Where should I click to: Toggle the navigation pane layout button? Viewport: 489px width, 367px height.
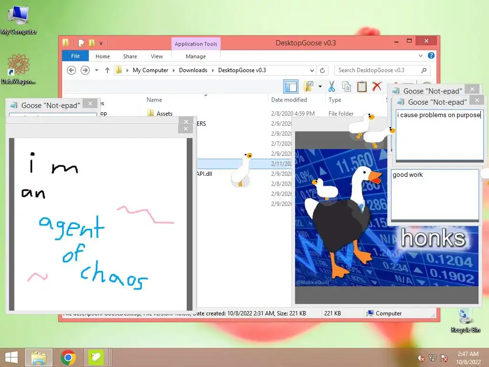click(x=291, y=86)
